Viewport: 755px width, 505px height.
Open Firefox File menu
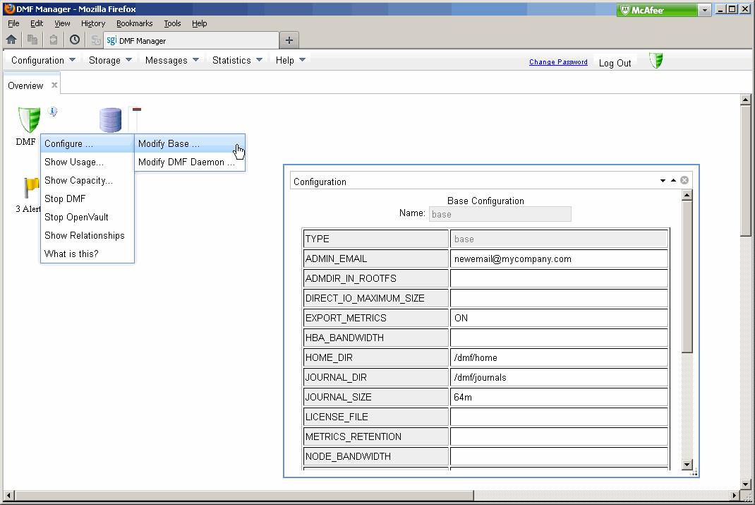(13, 23)
